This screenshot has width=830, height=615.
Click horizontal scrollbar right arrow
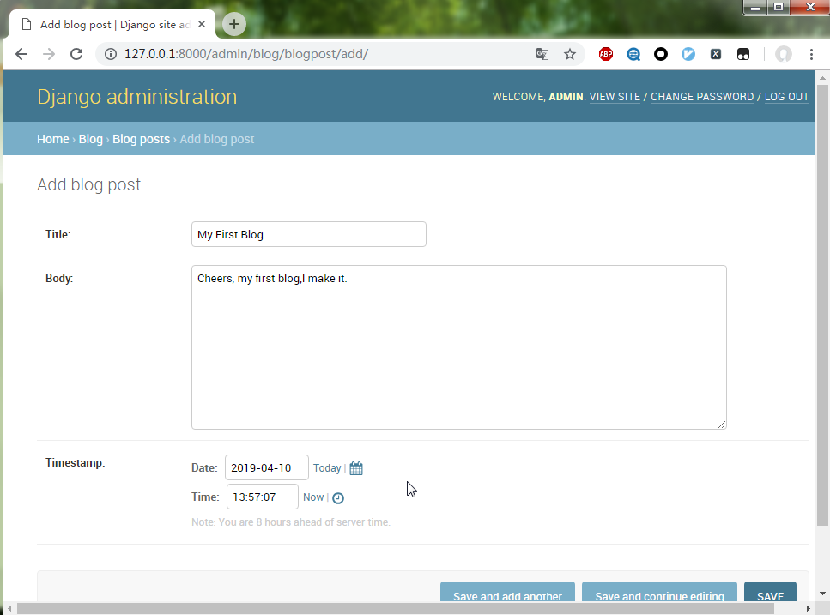coord(809,609)
